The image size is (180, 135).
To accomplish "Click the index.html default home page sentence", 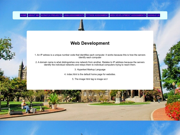I will (x=90, y=74).
